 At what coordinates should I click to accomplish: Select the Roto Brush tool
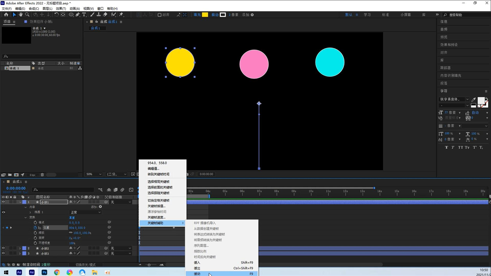coord(114,15)
